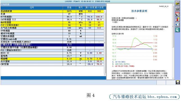Select the highlighted 空燃比反馈 短期性燃油调整 row
The width and height of the screenshot is (181, 101).
click(x=52, y=45)
